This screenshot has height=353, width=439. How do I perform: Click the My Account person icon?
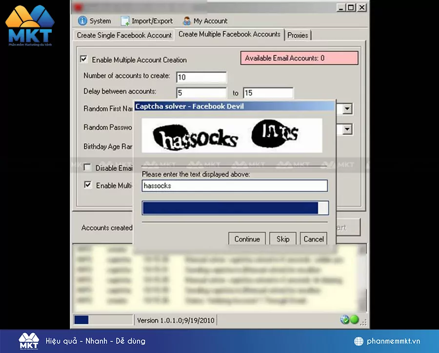[x=186, y=21]
